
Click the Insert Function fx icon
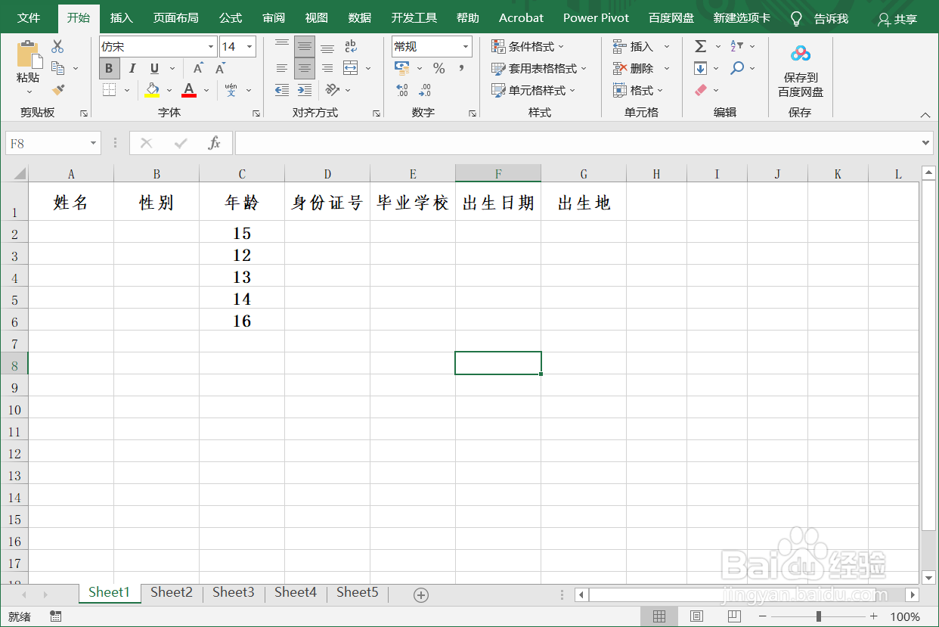pos(215,143)
